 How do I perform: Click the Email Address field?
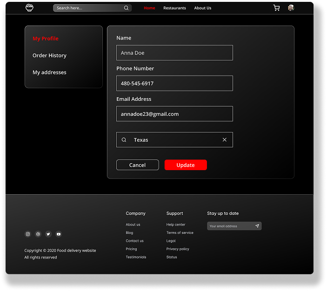pyautogui.click(x=174, y=113)
